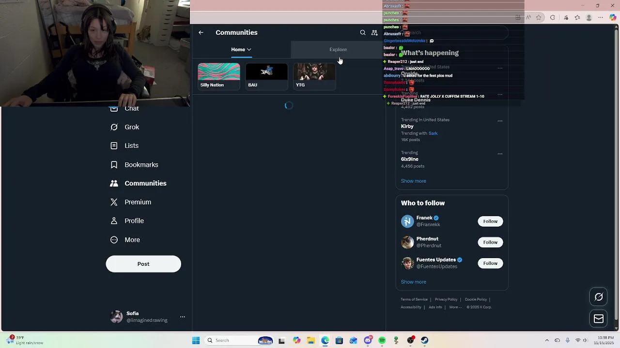Open Copilot app from the taskbar
Image resolution: width=620 pixels, height=348 pixels.
(296, 341)
